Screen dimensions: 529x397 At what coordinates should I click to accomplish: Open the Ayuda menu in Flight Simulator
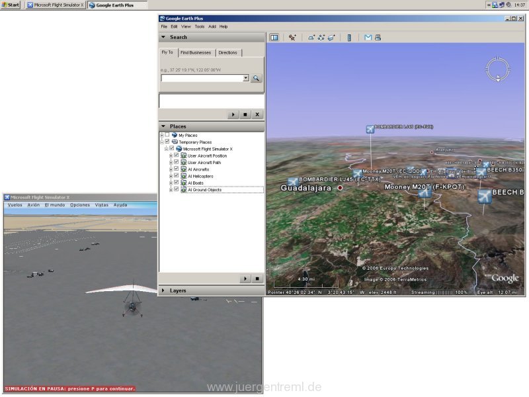pos(120,205)
